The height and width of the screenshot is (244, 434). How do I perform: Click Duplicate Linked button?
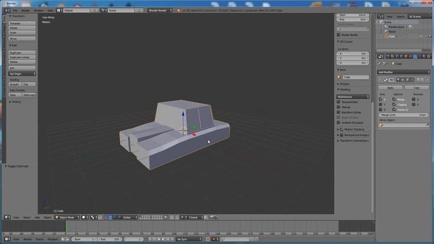click(x=22, y=57)
